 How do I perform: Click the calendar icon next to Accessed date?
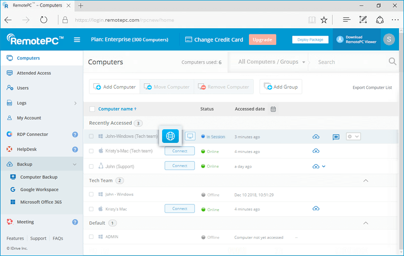pos(273,109)
